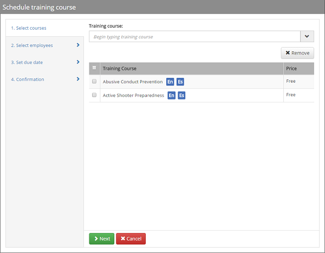Image resolution: width=325 pixels, height=253 pixels.
Task: Focus the Begin typing training course field
Action: coord(194,36)
